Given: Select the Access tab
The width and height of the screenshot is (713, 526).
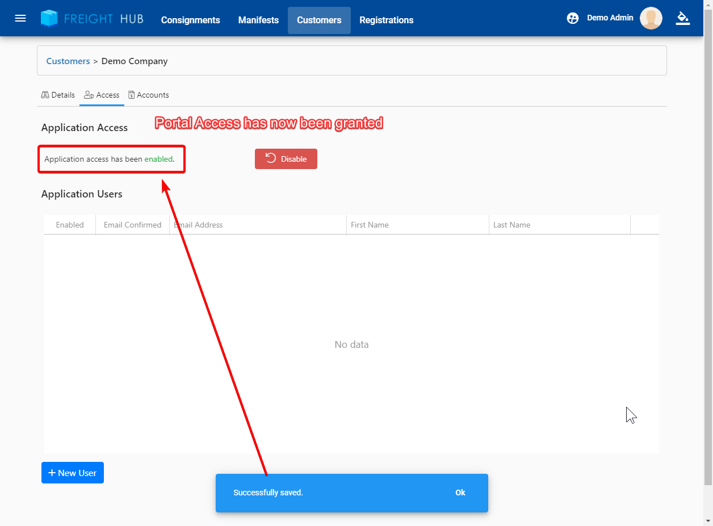Looking at the screenshot, I should 102,95.
